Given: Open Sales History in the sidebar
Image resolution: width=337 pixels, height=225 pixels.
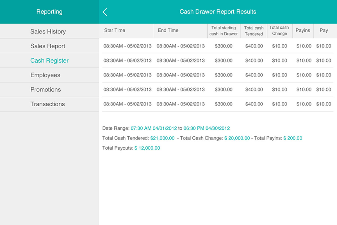Looking at the screenshot, I should click(49, 31).
